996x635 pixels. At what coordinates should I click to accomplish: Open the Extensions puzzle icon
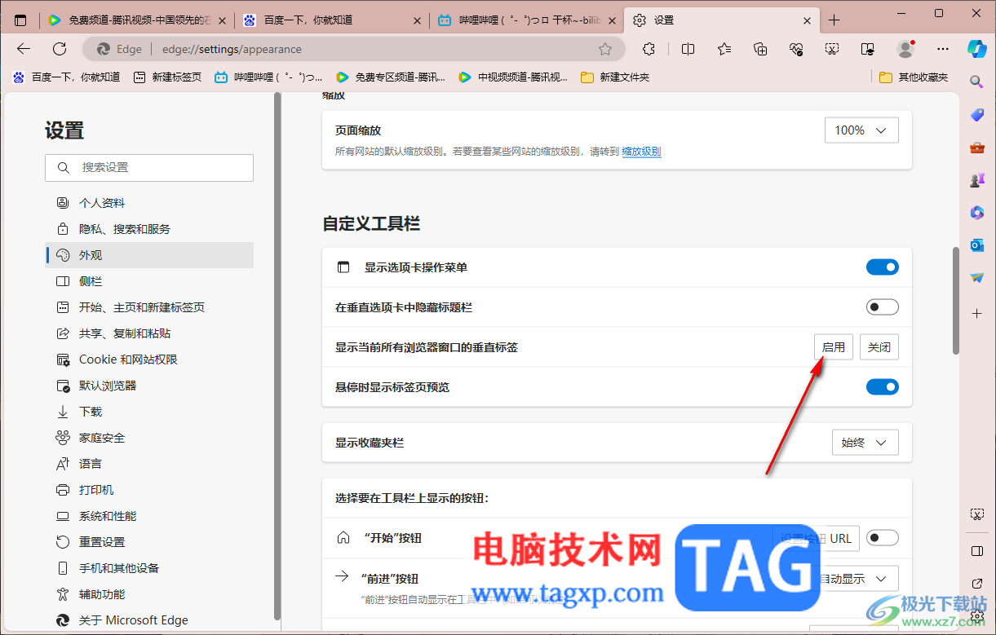[x=649, y=49]
